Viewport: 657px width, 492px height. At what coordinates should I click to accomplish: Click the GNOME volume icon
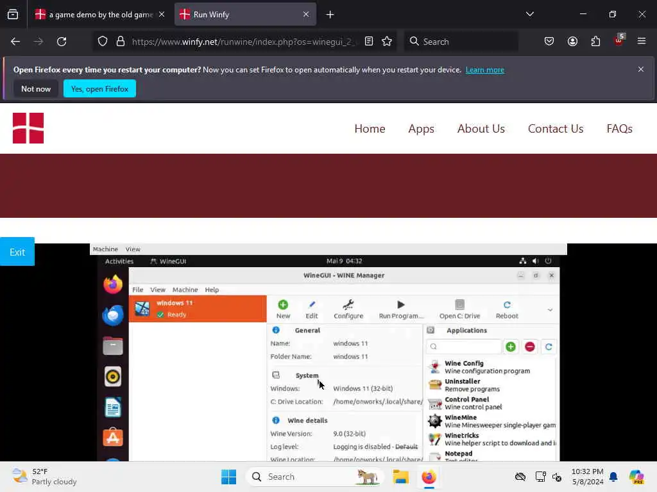(535, 261)
